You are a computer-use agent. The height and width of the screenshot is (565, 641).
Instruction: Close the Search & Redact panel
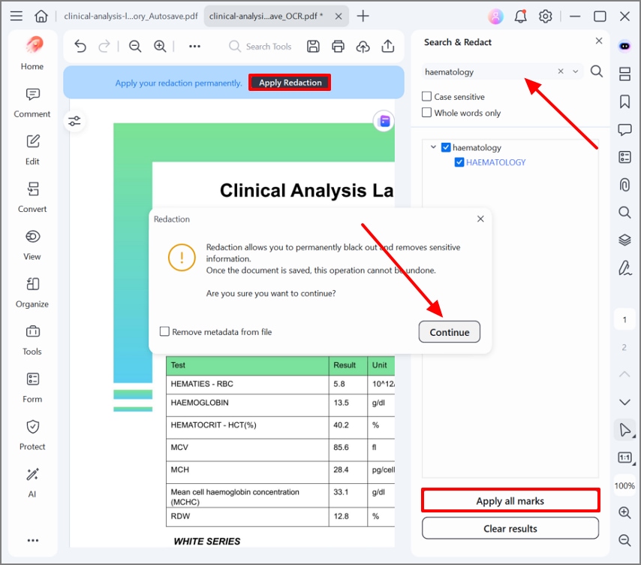(x=599, y=41)
